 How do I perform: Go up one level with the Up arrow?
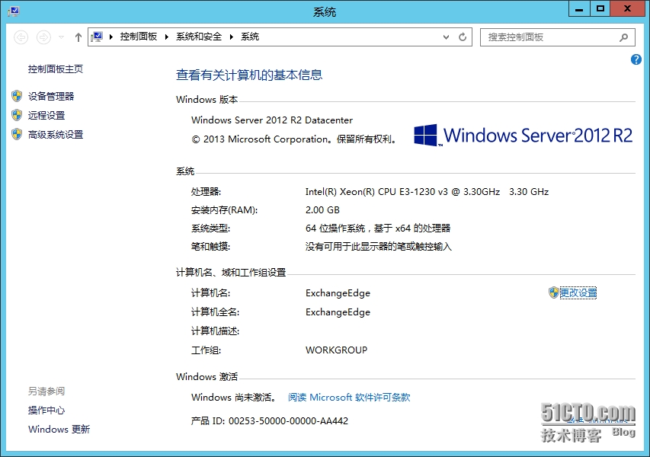(x=78, y=37)
